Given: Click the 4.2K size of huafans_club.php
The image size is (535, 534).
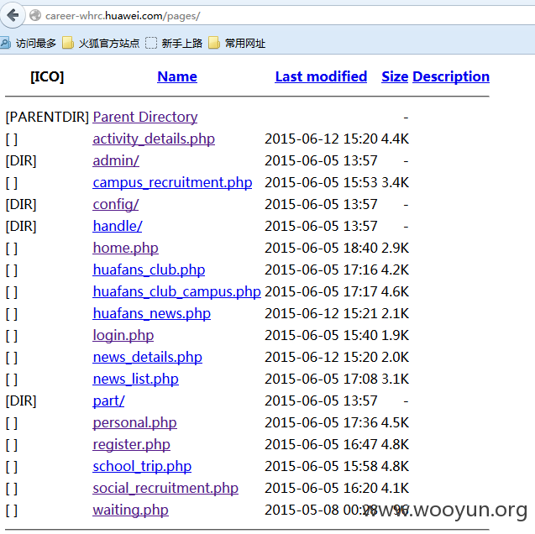Looking at the screenshot, I should 395,270.
